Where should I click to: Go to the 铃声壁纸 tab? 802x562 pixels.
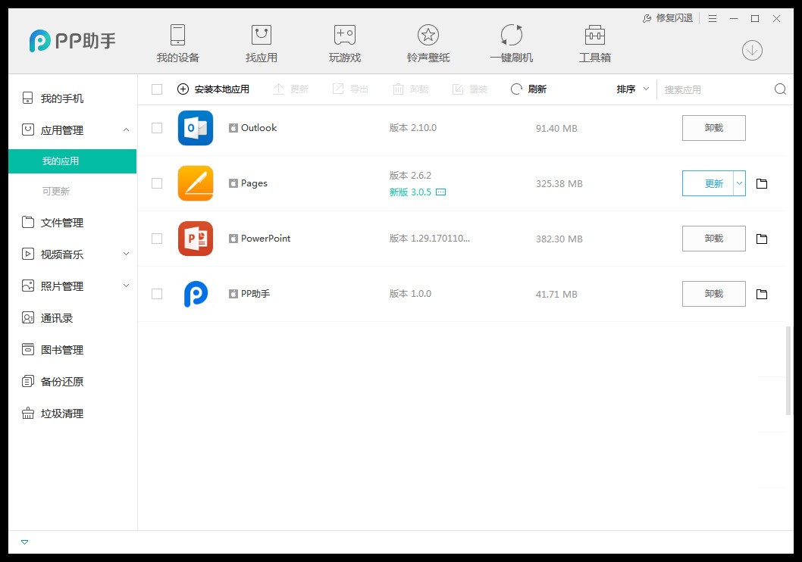point(428,43)
